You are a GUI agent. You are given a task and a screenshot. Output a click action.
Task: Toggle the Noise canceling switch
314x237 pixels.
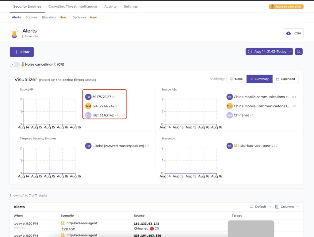click(15, 64)
